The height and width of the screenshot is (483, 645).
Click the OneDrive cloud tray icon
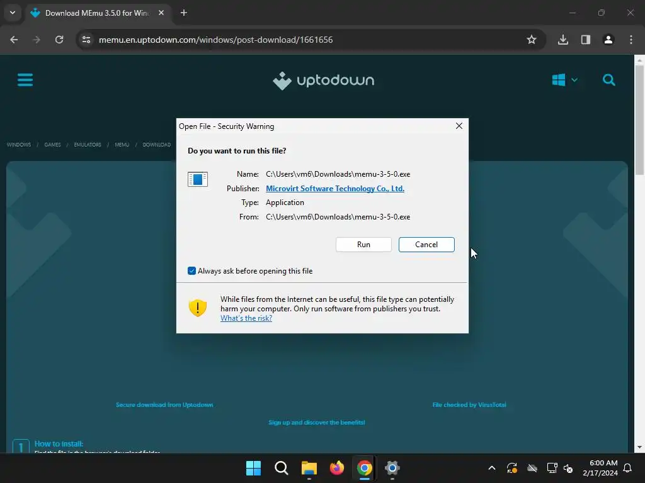[x=532, y=468]
